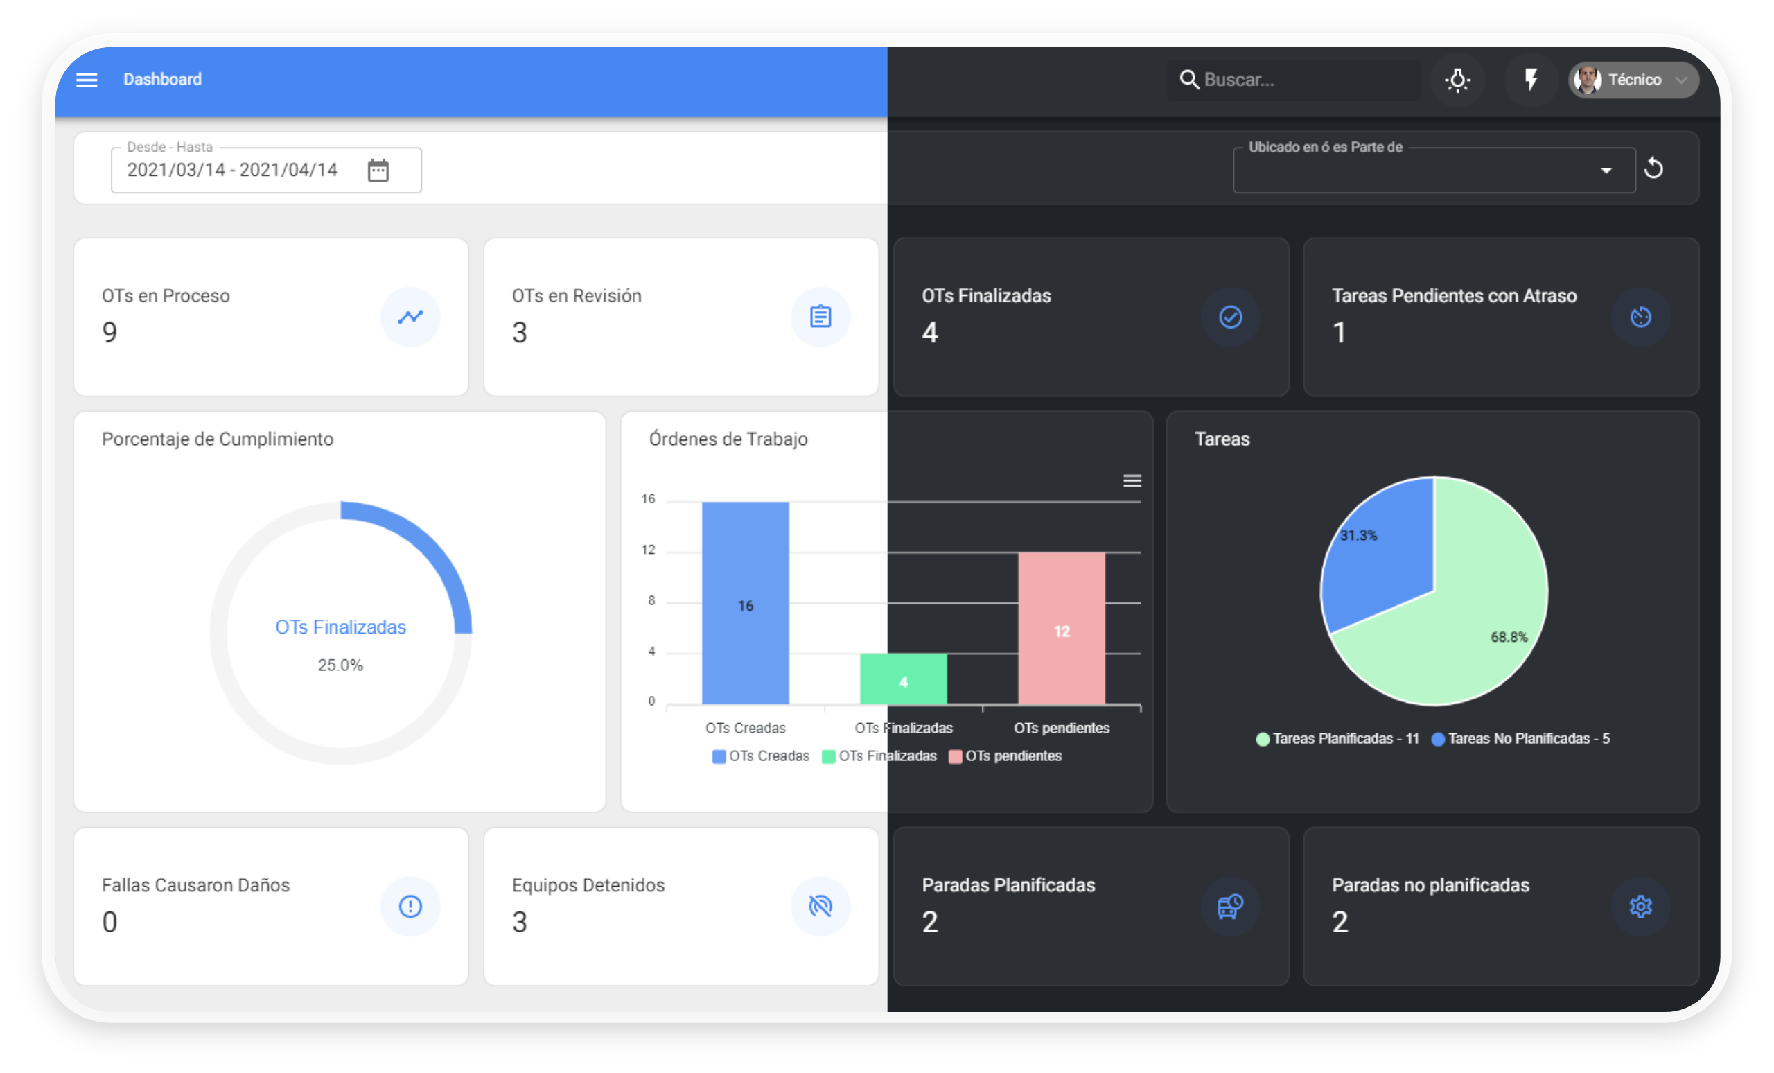The width and height of the screenshot is (1774, 1073).
Task: Open the Técnico user dropdown
Action: pyautogui.click(x=1633, y=79)
